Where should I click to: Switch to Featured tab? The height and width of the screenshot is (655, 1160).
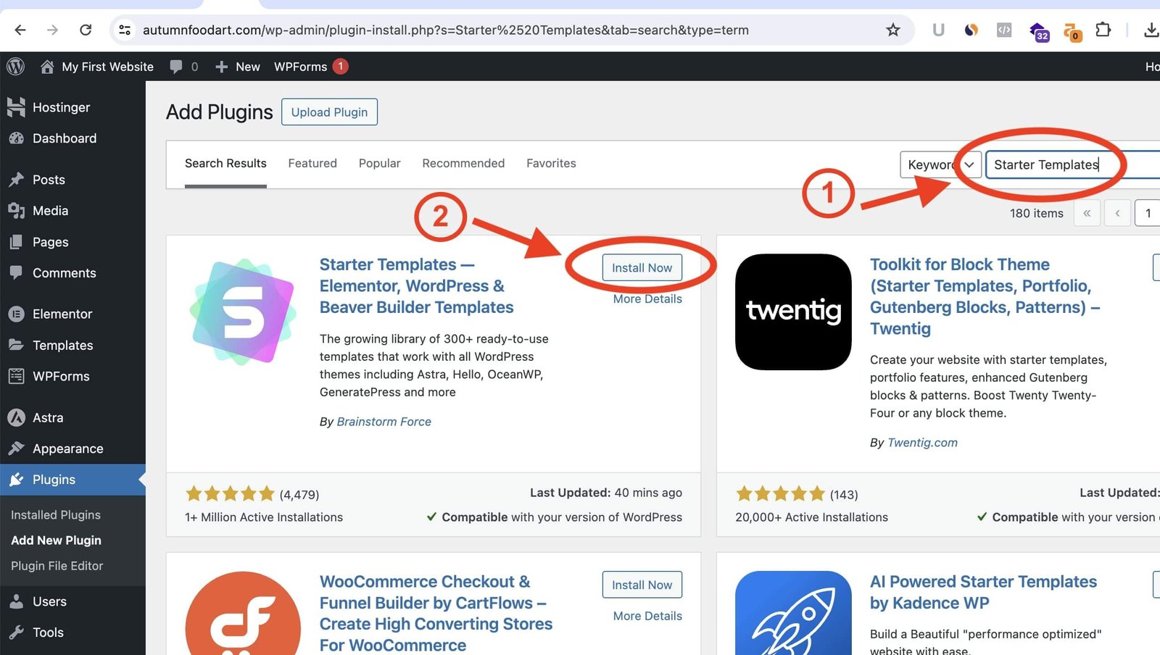312,164
